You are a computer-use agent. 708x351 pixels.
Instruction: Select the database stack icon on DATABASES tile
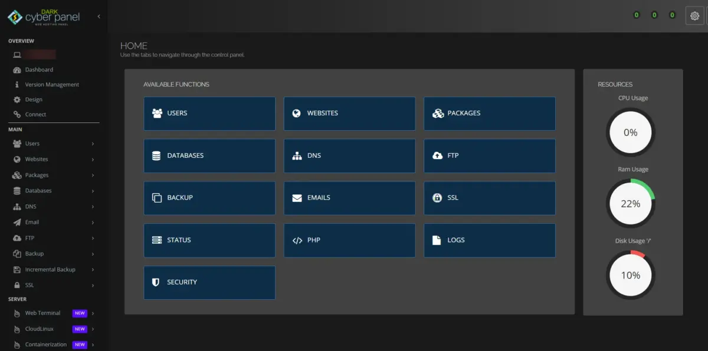click(157, 155)
